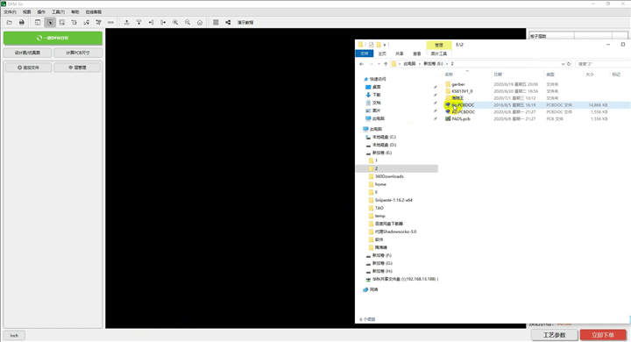Click the 工艺参数 button
The width and height of the screenshot is (631, 342).
click(554, 335)
